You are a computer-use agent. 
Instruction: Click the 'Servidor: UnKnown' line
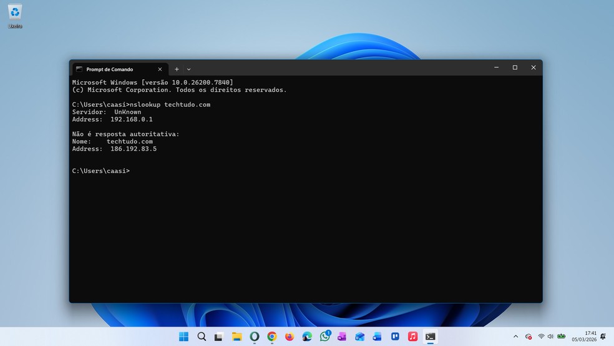107,112
